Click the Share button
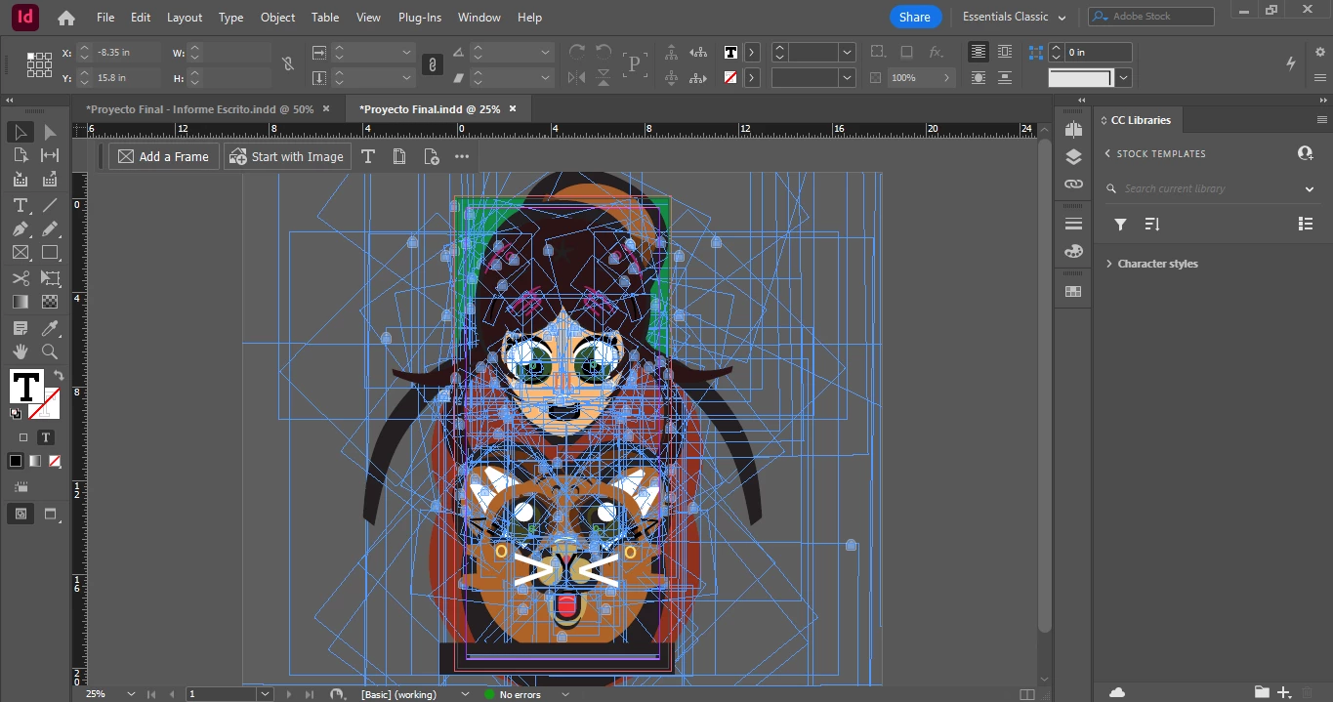 (x=915, y=17)
